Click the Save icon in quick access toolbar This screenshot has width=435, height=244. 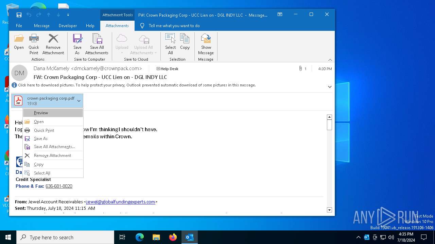click(x=19, y=15)
